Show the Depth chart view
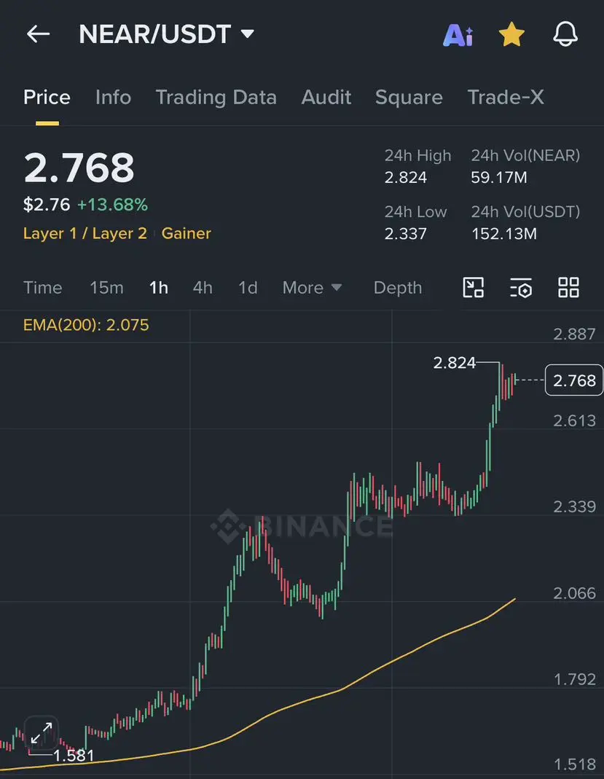The height and width of the screenshot is (779, 604). (398, 288)
